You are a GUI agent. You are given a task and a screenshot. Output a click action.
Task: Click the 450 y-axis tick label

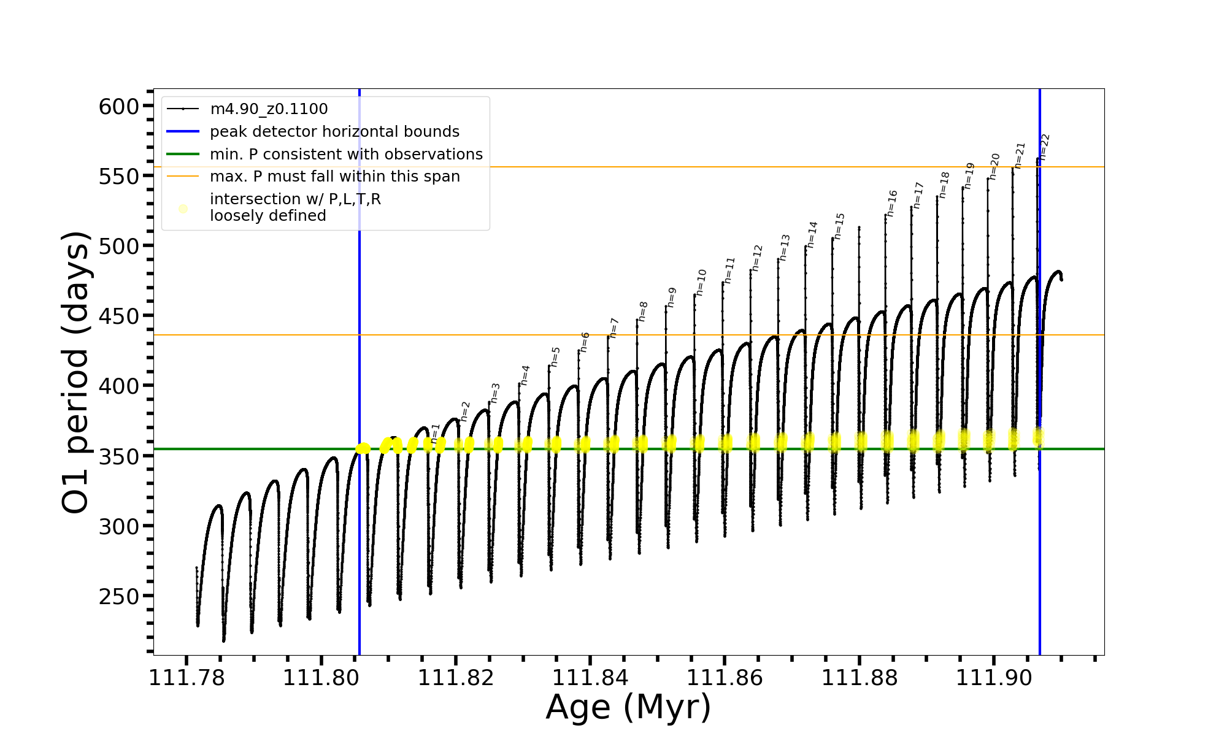(x=119, y=316)
